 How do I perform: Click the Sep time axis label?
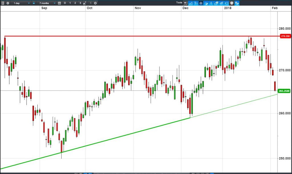pyautogui.click(x=44, y=8)
